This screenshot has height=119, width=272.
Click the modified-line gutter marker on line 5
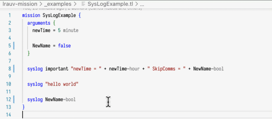14,46
